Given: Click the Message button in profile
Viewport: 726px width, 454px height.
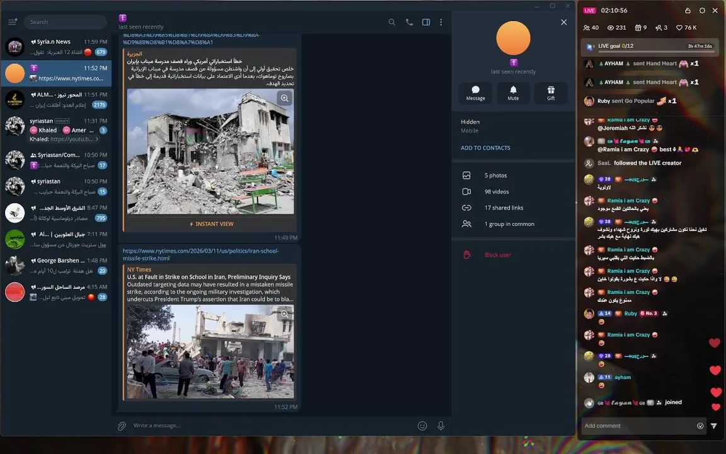Looking at the screenshot, I should coord(476,93).
